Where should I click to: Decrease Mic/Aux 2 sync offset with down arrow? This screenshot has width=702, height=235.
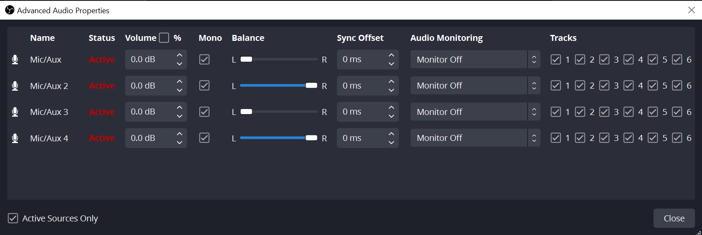(391, 90)
